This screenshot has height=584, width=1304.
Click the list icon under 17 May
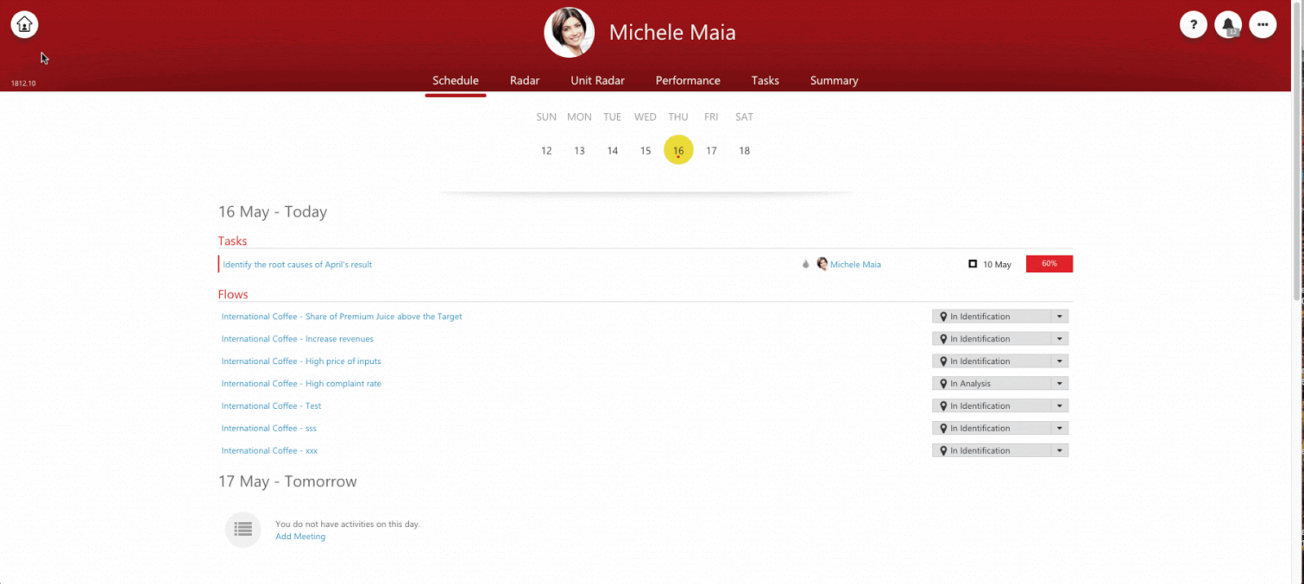[243, 529]
